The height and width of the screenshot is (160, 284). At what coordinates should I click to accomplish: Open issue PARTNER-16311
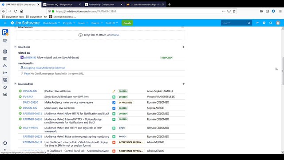coord(32,114)
